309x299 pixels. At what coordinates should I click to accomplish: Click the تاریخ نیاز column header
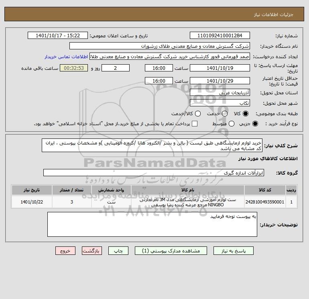coord(32,190)
